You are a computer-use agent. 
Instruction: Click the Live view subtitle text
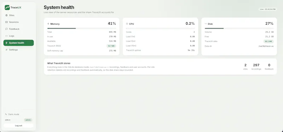[x=79, y=12]
